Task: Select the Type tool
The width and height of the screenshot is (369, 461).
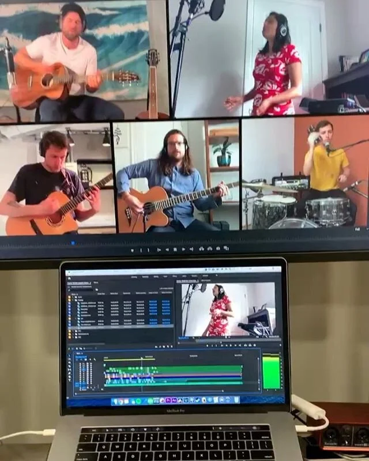Action: [69, 380]
